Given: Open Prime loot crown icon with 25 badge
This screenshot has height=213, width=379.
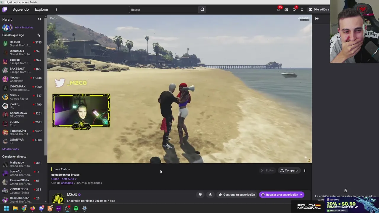Looking at the screenshot, I should pos(278,9).
